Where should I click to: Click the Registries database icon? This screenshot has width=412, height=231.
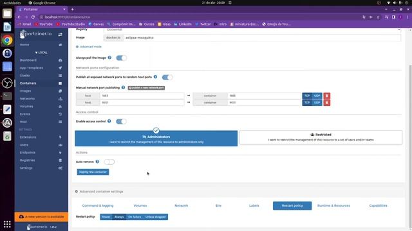pos(60,160)
